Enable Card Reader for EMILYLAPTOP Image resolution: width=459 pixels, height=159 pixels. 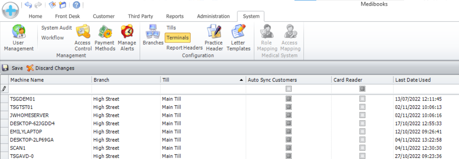click(362, 131)
